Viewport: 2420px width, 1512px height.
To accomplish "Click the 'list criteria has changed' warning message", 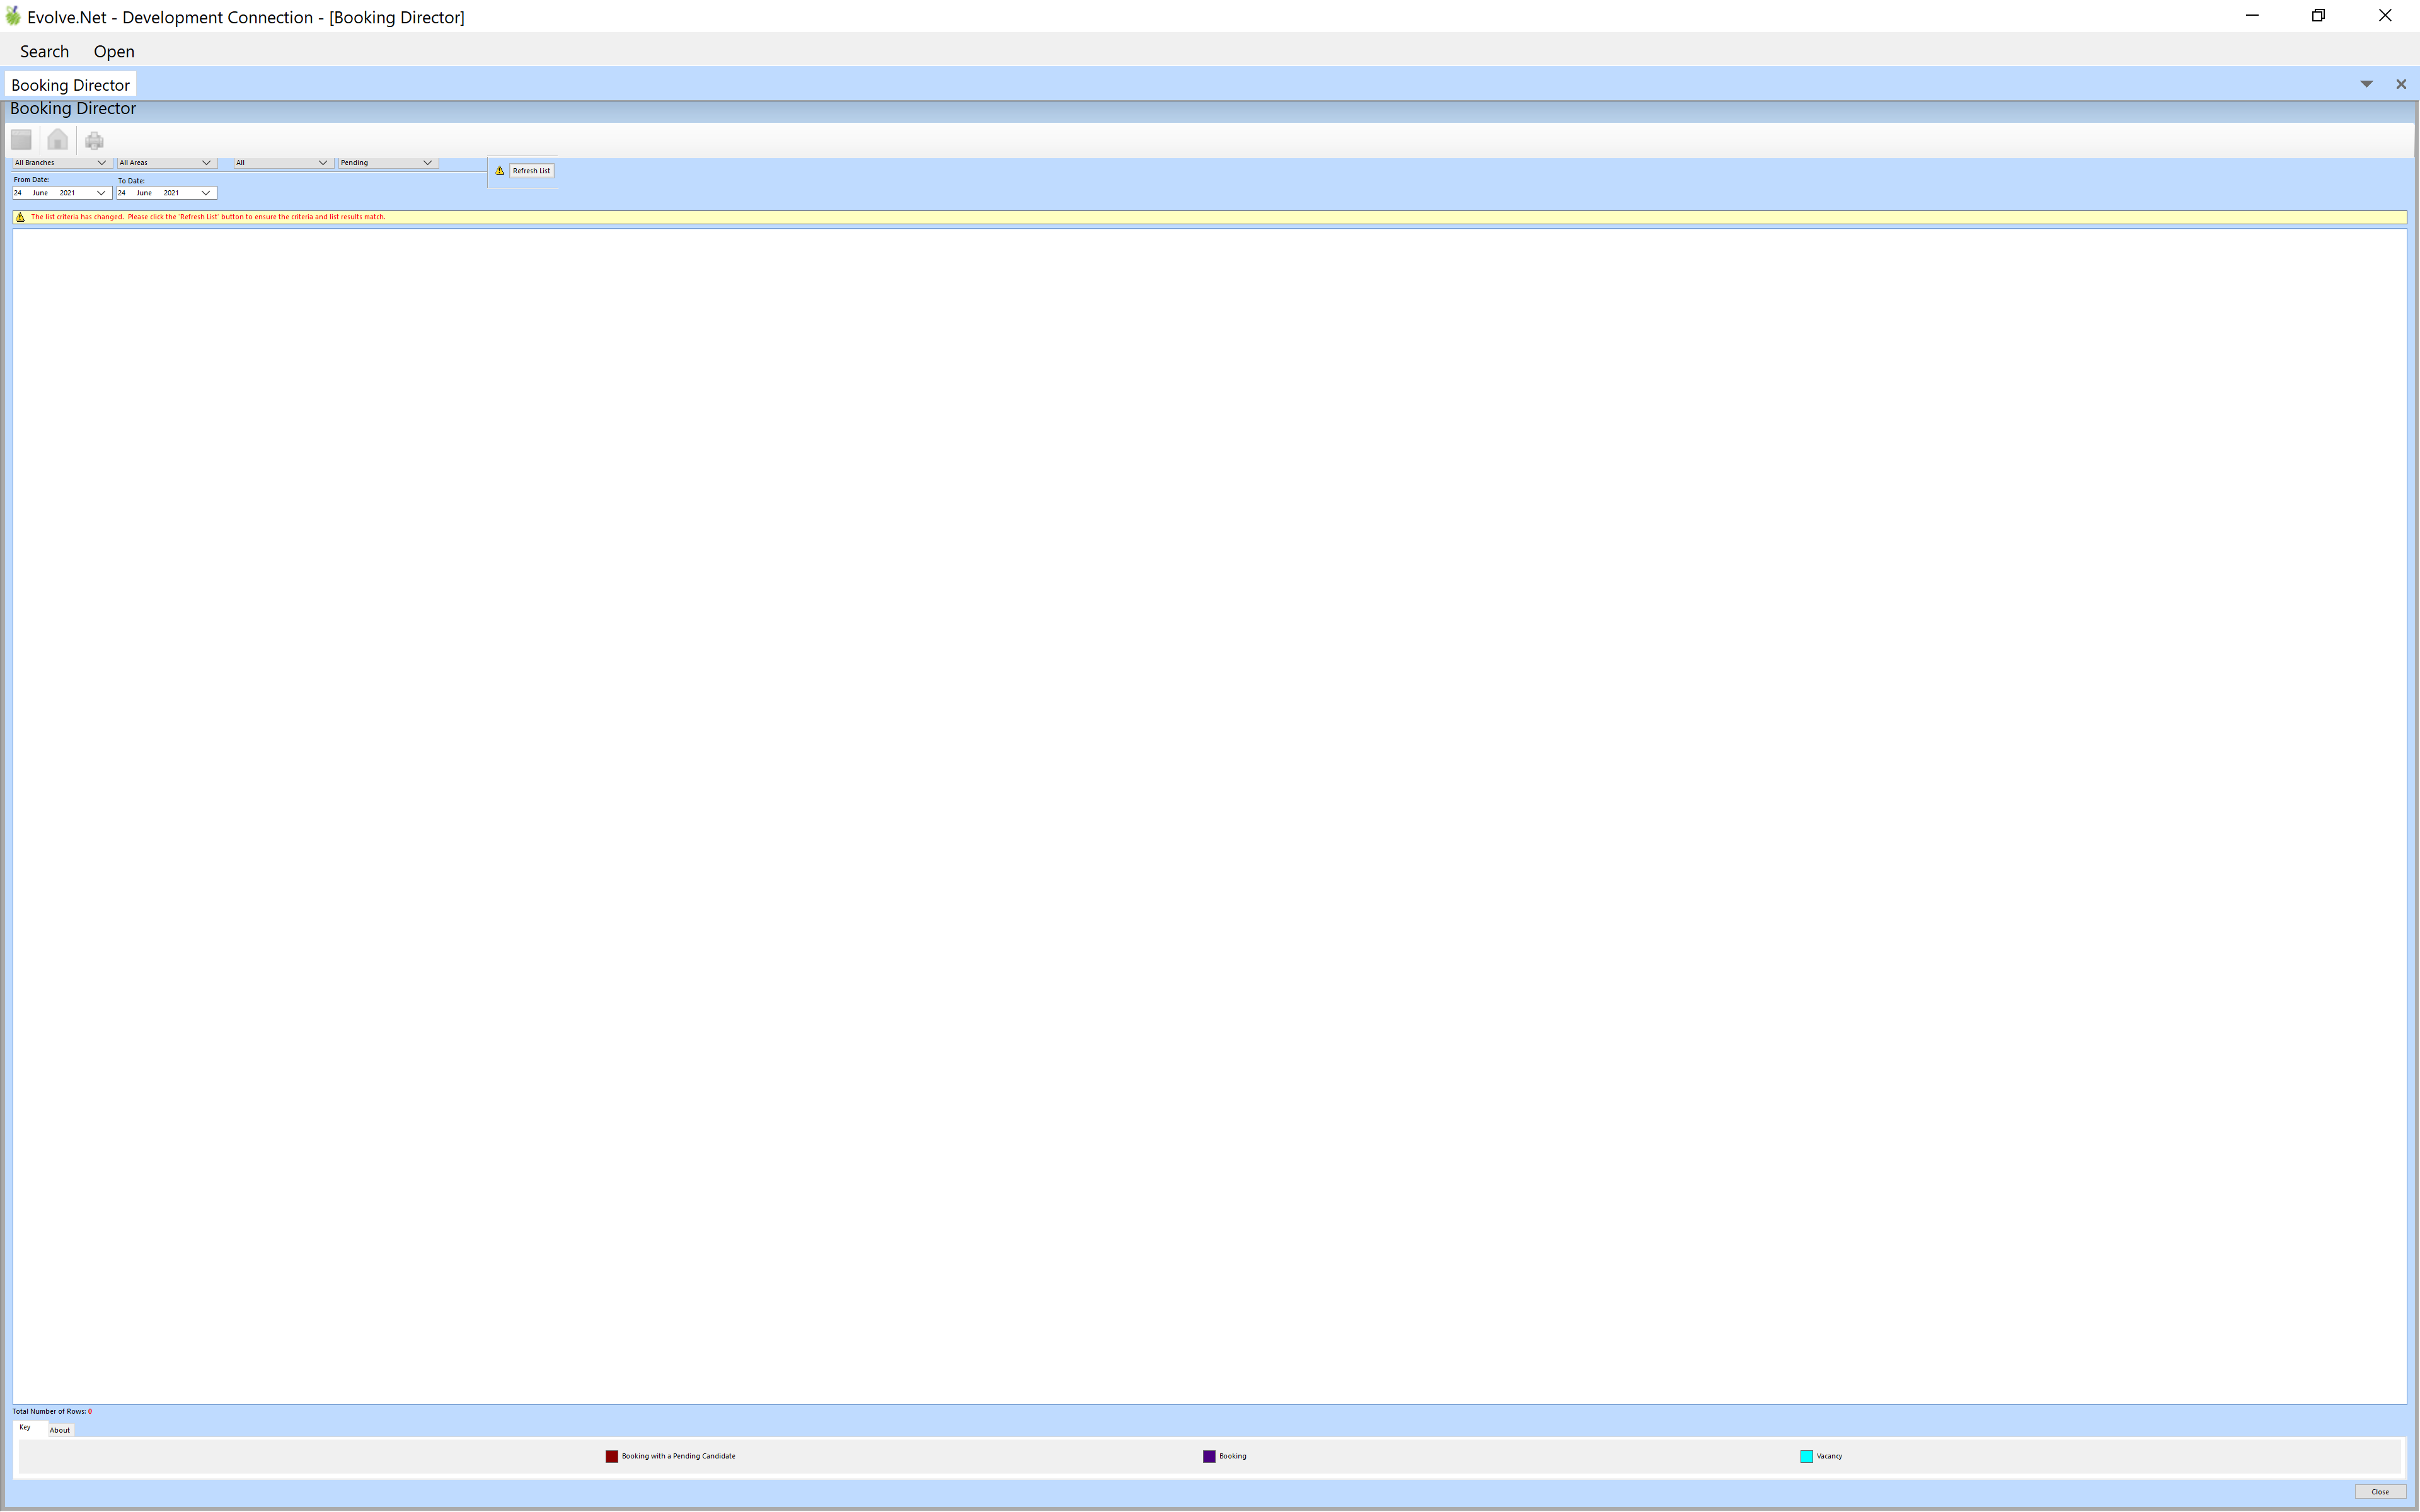I will tap(208, 217).
